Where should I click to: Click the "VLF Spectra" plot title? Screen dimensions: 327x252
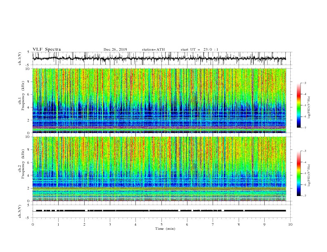[x=47, y=49]
